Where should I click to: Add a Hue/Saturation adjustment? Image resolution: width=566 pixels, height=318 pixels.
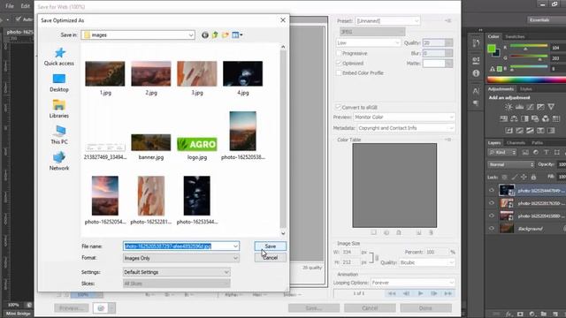pos(503,118)
